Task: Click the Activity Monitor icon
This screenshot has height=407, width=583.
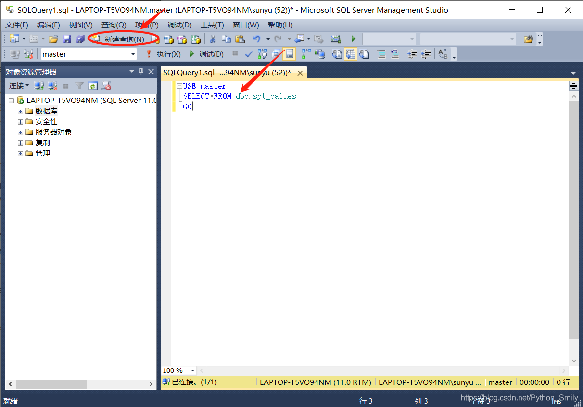Action: [336, 39]
